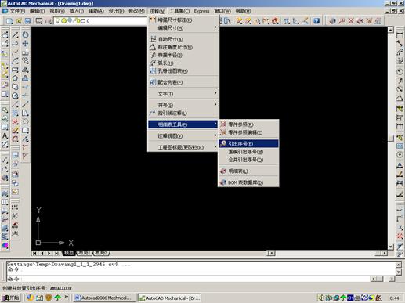Open the 文件(F) menu
This screenshot has width=405, height=303.
17,11
